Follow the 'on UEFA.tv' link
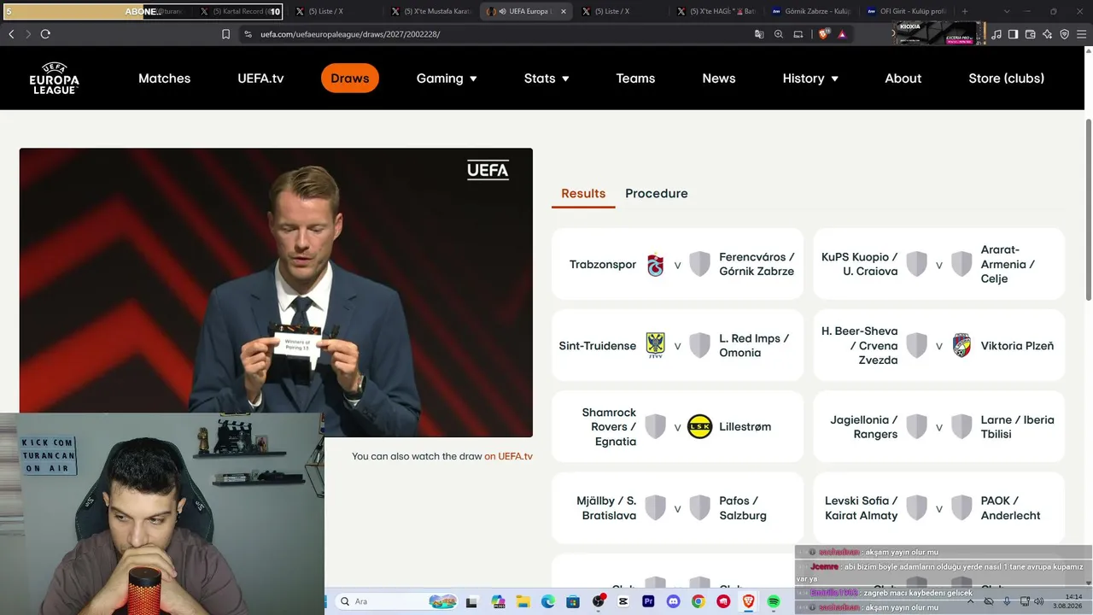 tap(509, 456)
